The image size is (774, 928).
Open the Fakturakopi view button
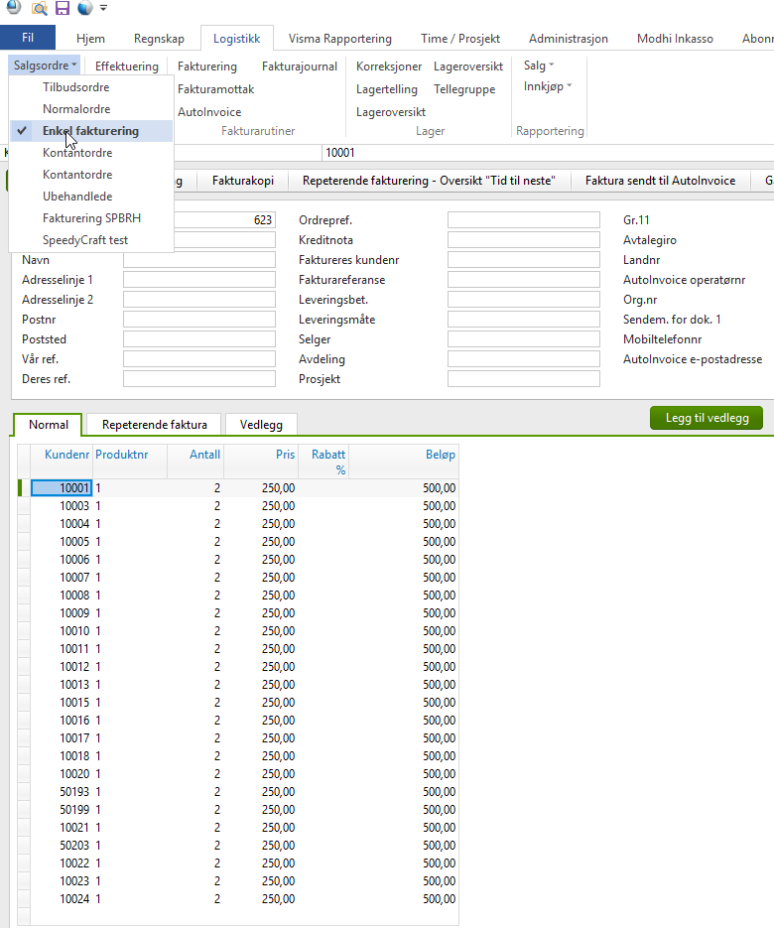[242, 181]
